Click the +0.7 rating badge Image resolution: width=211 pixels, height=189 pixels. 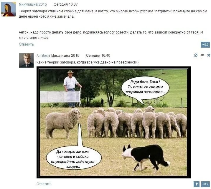[x=205, y=184]
